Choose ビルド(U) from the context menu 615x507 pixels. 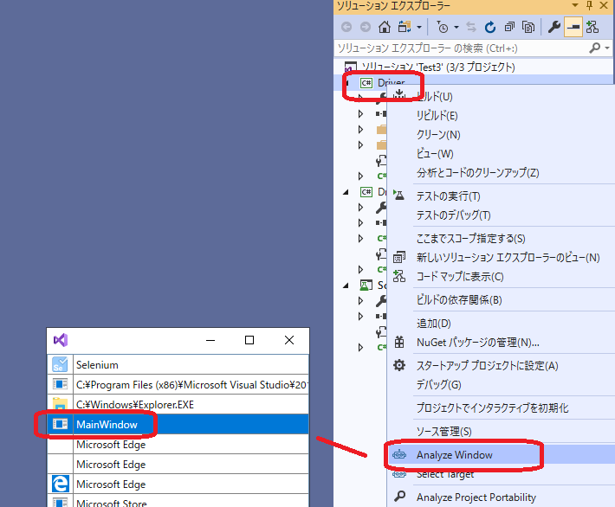[x=434, y=96]
